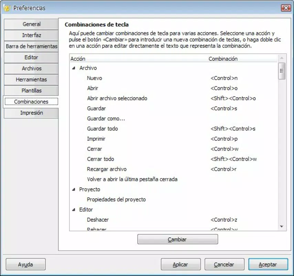
Task: Click the Geany icon in title bar
Action: 7,8
